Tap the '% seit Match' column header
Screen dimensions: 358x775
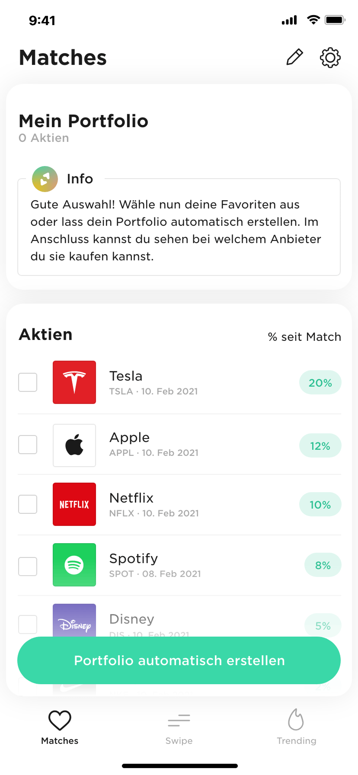point(304,337)
